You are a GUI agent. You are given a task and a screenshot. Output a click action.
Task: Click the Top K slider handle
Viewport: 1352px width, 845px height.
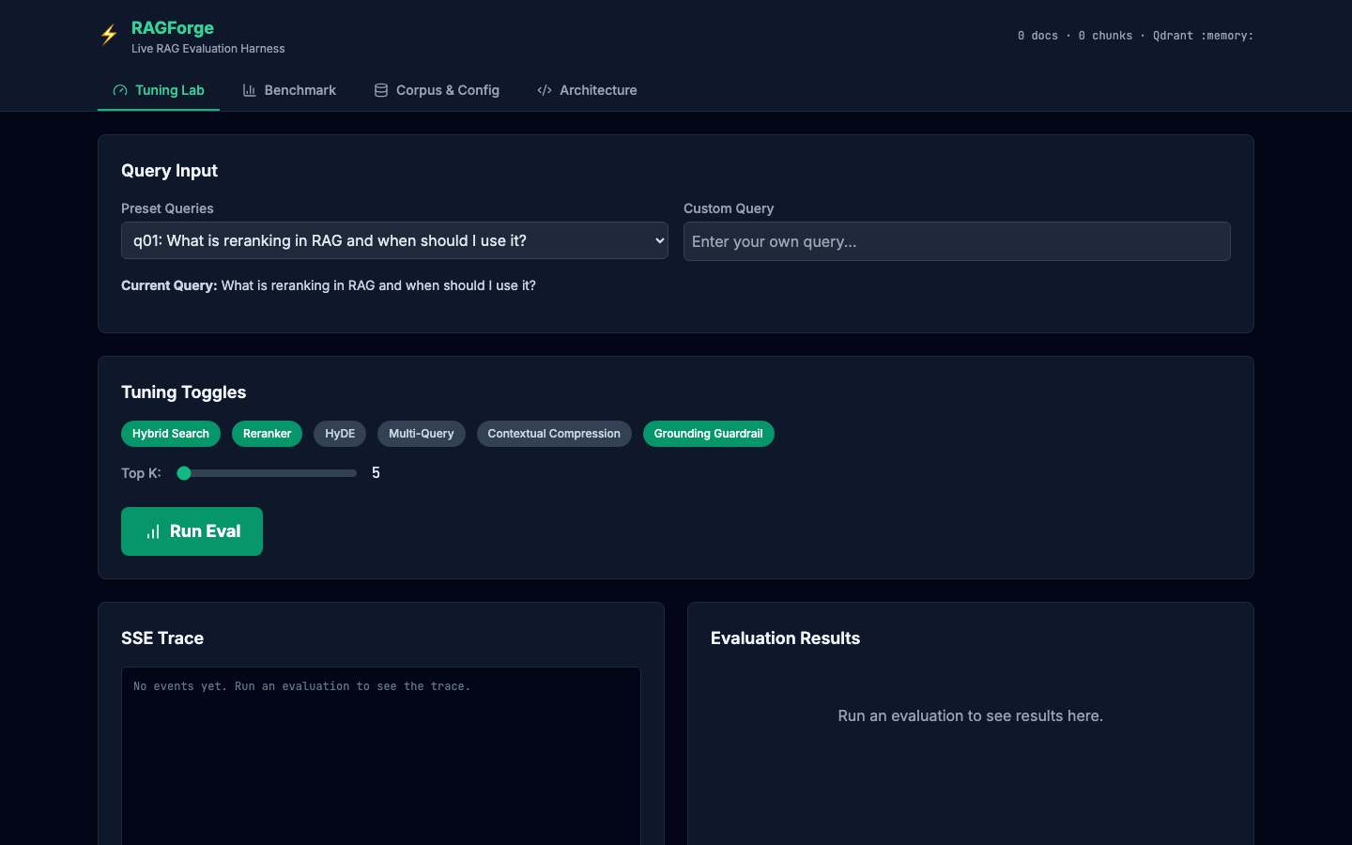(x=184, y=473)
